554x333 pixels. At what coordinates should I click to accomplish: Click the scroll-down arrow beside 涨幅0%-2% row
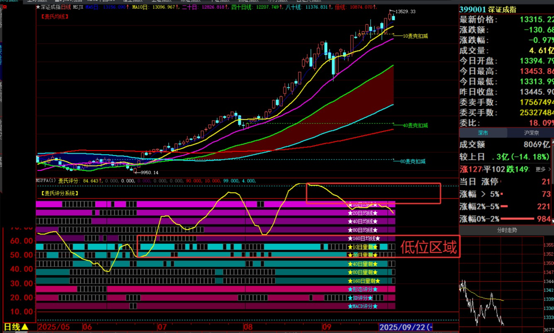[x=552, y=221]
